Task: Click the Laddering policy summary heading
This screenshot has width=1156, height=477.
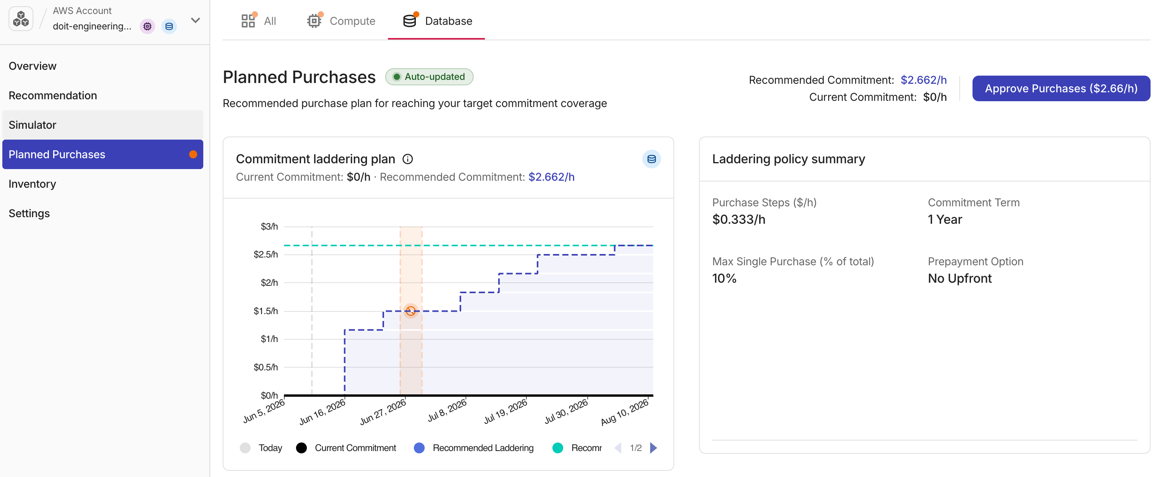Action: [789, 159]
